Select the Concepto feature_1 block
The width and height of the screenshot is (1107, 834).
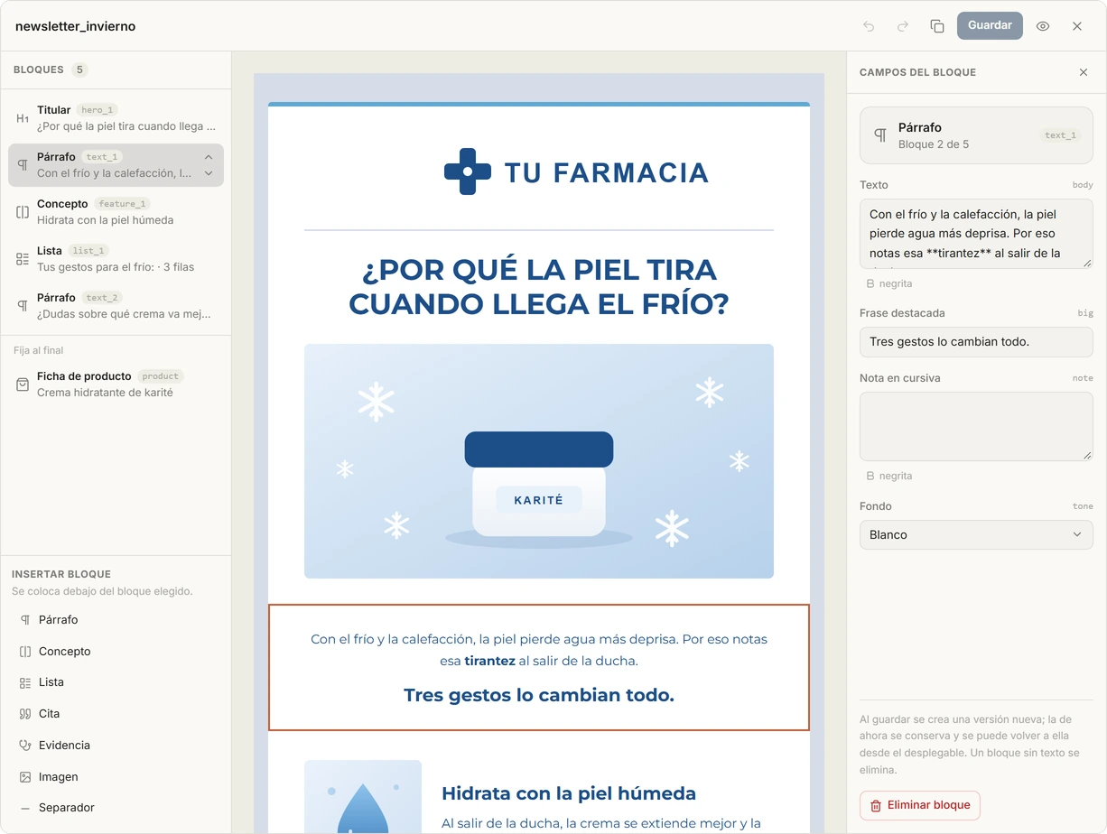click(116, 211)
